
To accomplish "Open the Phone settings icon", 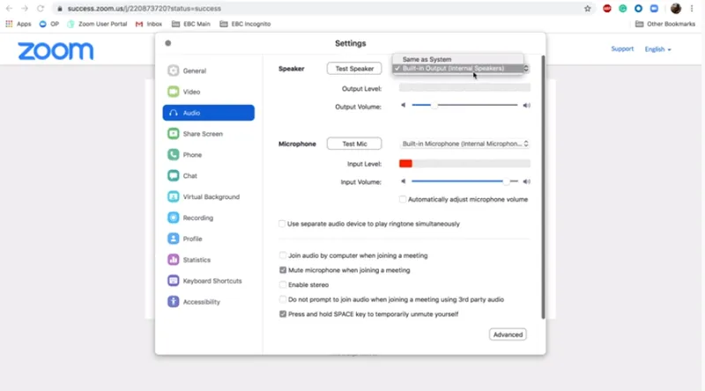I will 173,155.
